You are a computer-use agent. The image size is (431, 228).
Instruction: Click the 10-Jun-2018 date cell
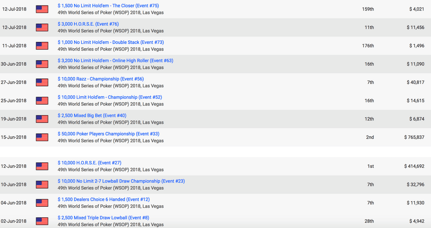[x=14, y=185]
